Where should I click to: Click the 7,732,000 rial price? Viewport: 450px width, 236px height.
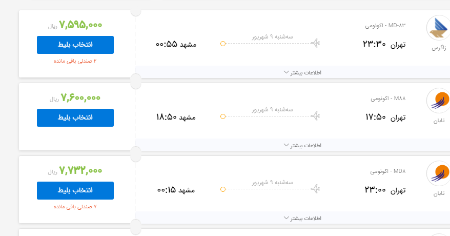coord(80,170)
